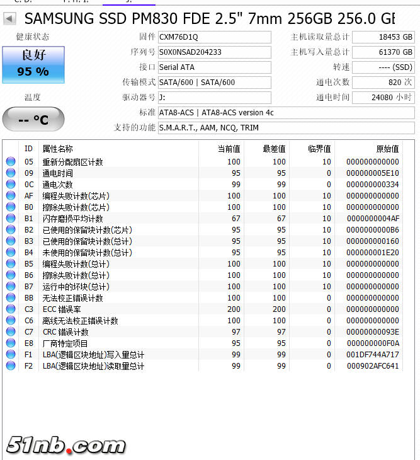Select raw value 0000000004AF
420x460 pixels.
(x=373, y=219)
